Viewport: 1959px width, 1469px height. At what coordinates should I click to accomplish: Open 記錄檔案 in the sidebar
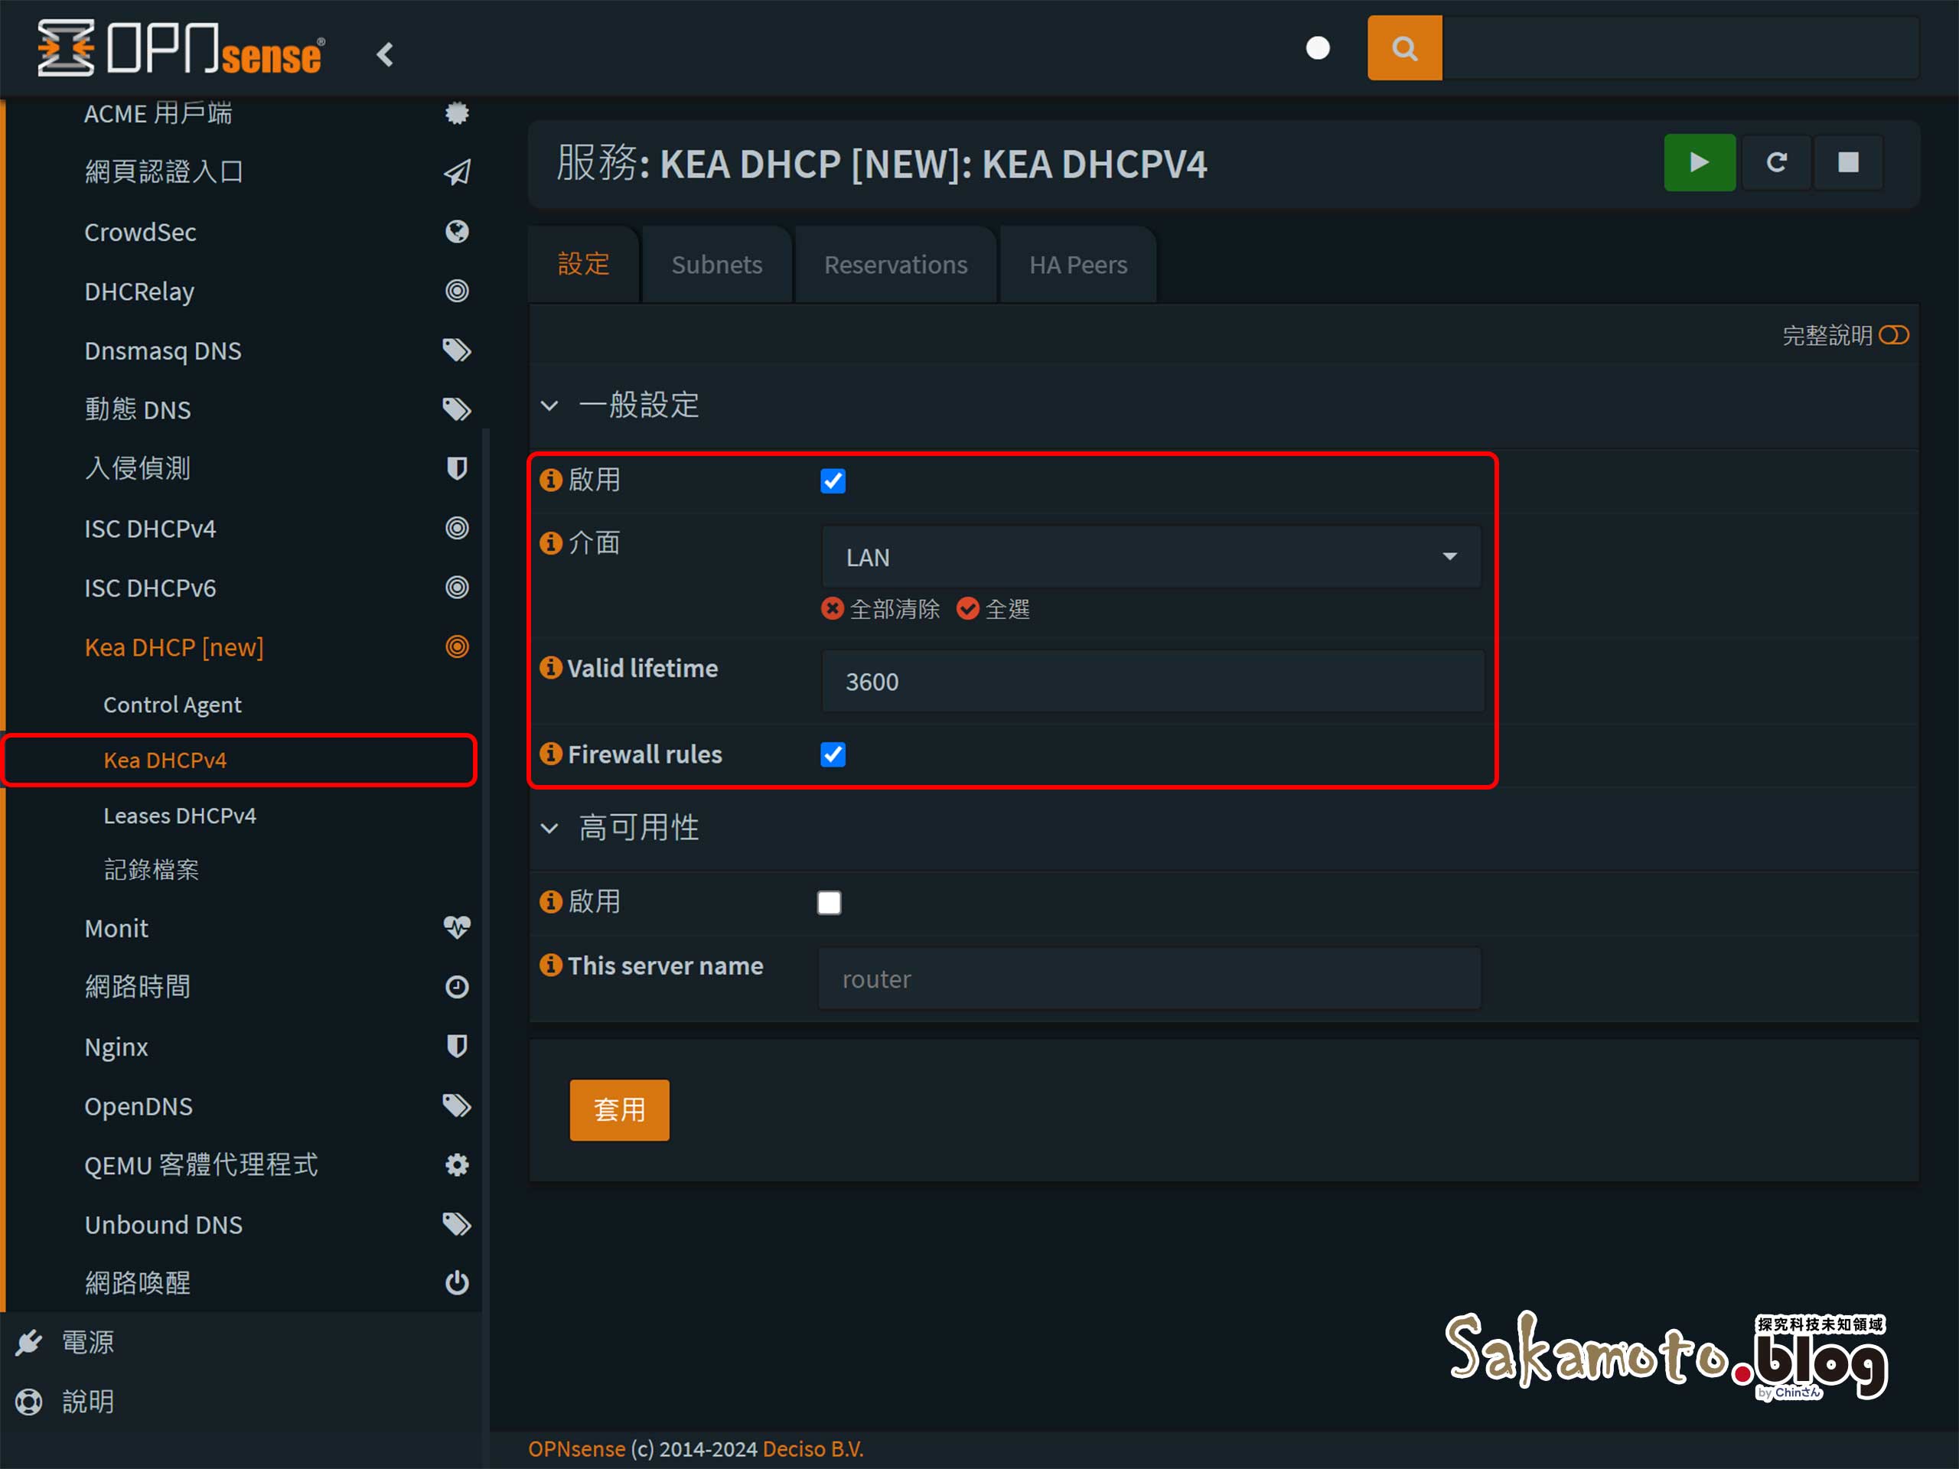tap(151, 869)
